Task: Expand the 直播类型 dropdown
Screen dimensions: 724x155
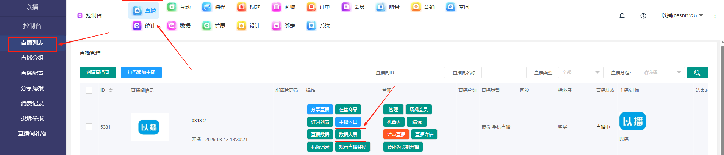Action: click(x=580, y=72)
